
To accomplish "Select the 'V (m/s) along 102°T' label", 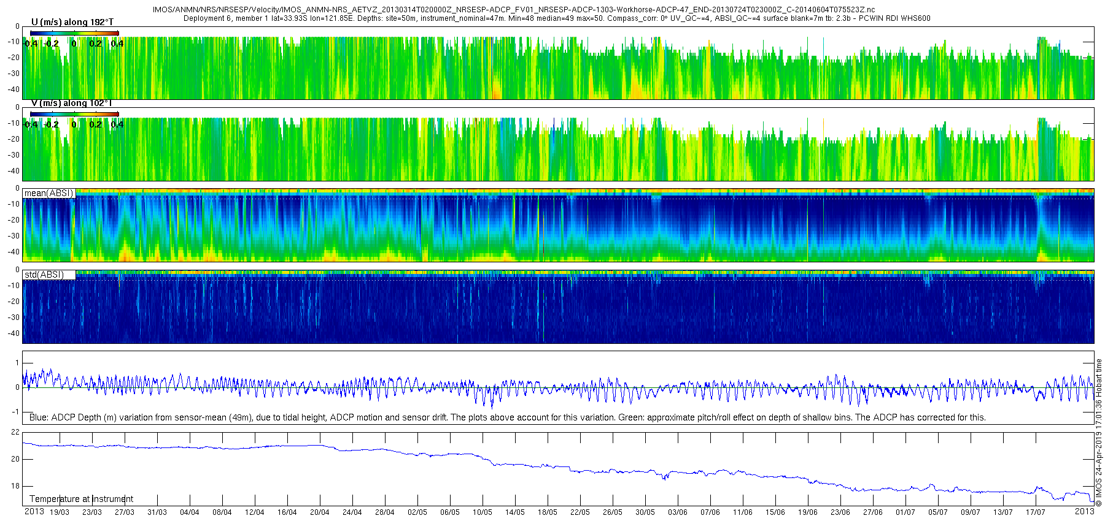I will point(71,103).
